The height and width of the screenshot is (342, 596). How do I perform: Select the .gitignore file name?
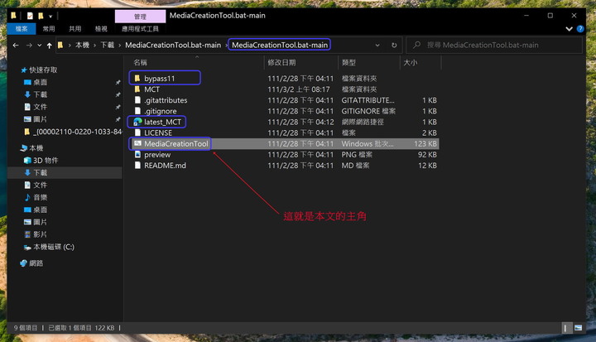click(161, 111)
